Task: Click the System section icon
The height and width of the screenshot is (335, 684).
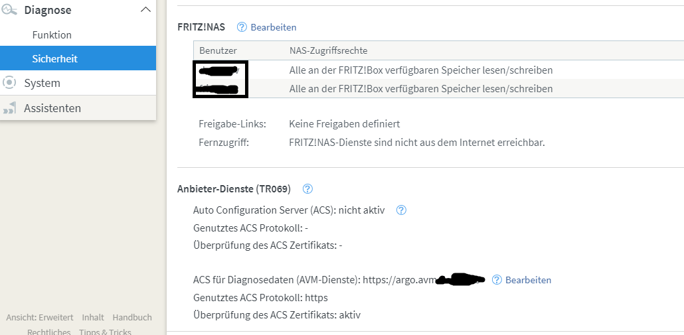Action: click(x=9, y=83)
